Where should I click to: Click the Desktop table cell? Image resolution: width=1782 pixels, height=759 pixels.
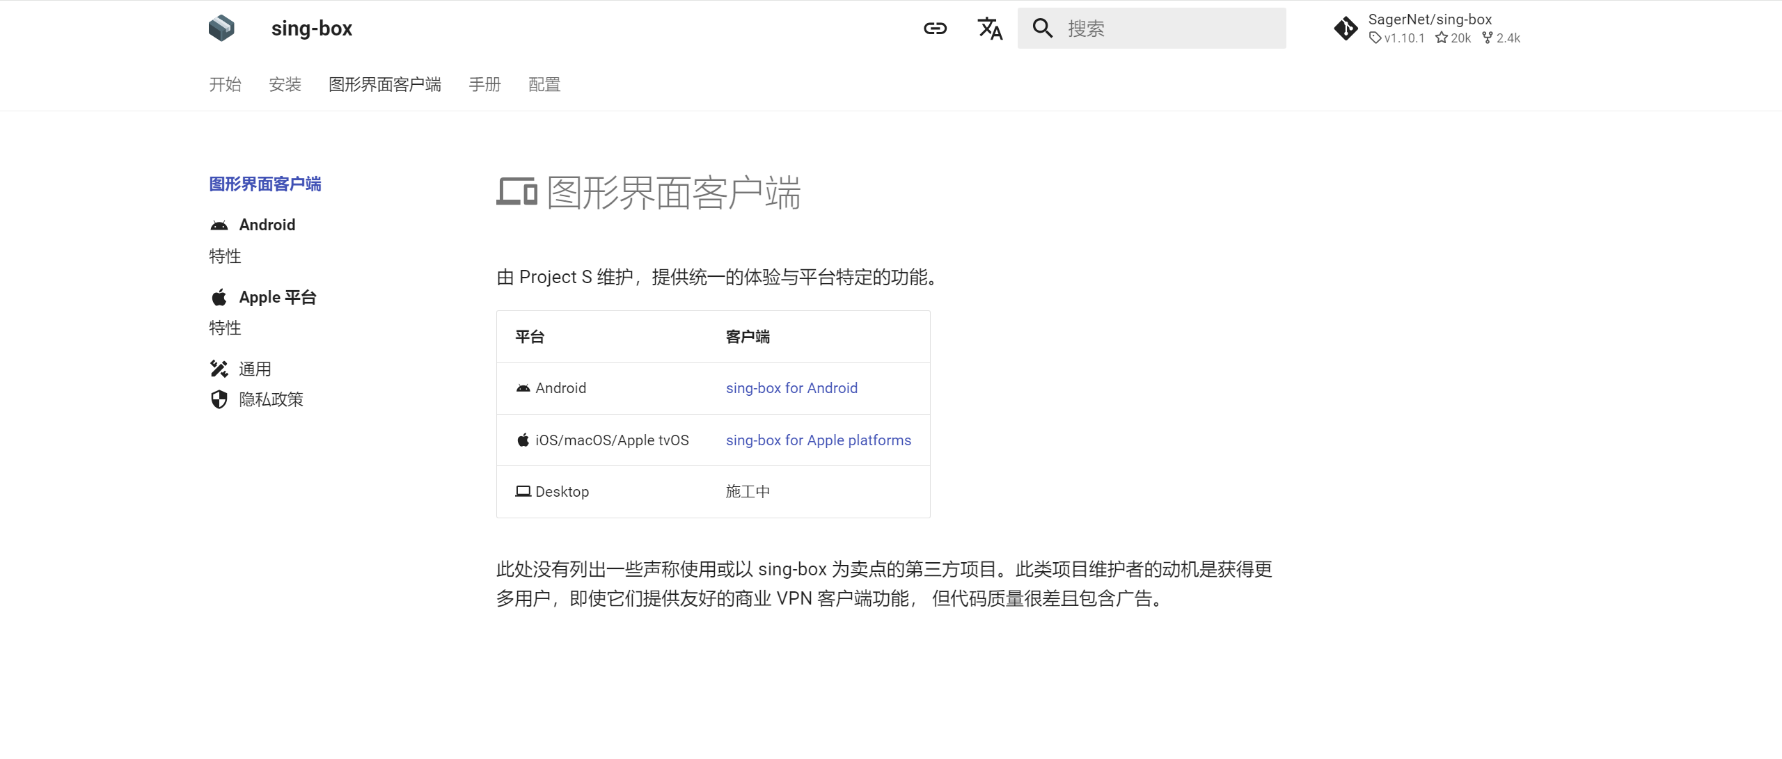pyautogui.click(x=602, y=492)
